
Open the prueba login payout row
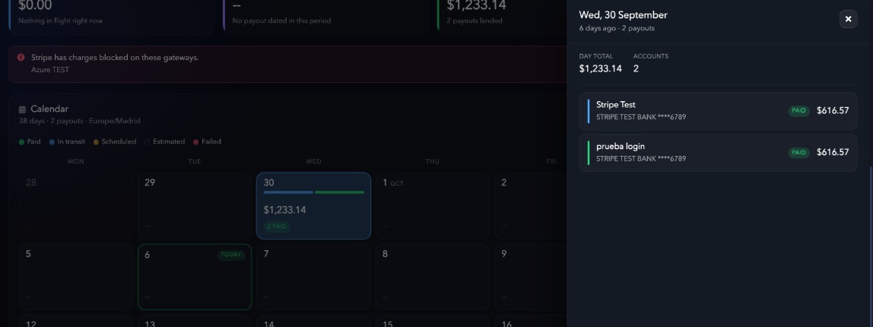[718, 153]
